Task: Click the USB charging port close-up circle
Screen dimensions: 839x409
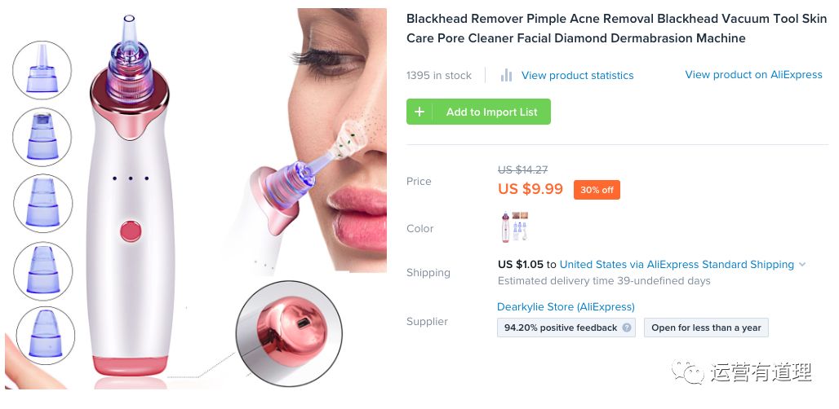Action: pos(289,334)
